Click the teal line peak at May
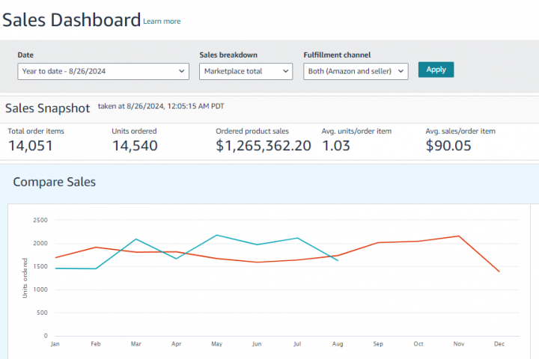The height and width of the screenshot is (359, 539). [x=217, y=235]
